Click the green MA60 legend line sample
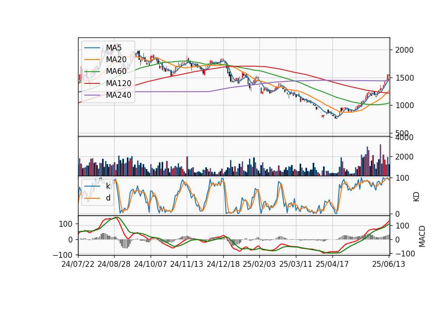This screenshot has height=311, width=433. pos(92,72)
